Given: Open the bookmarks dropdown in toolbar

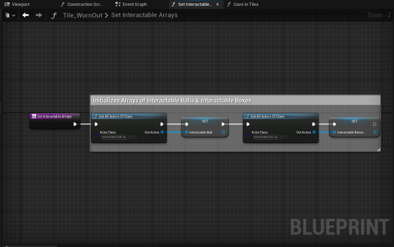Looking at the screenshot, I should click(x=10, y=15).
